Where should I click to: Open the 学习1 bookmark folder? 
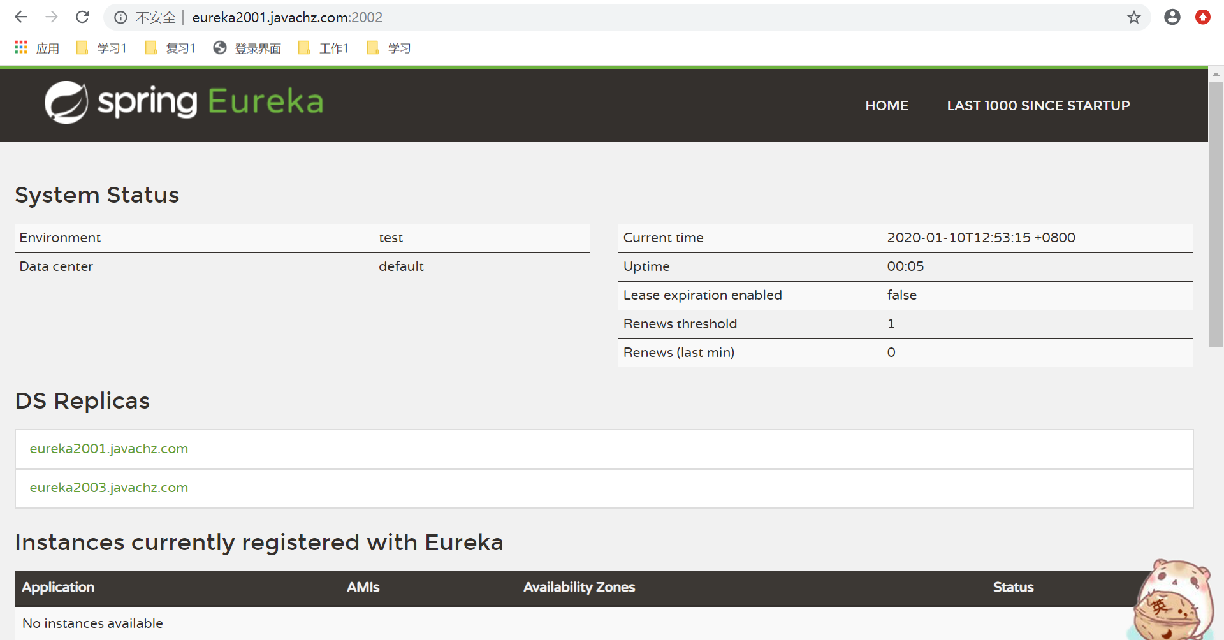click(x=101, y=48)
